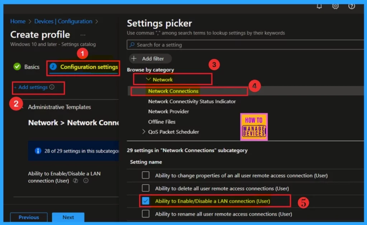
Task: Go to Devices | Configuration breadcrumb
Action: (x=63, y=21)
